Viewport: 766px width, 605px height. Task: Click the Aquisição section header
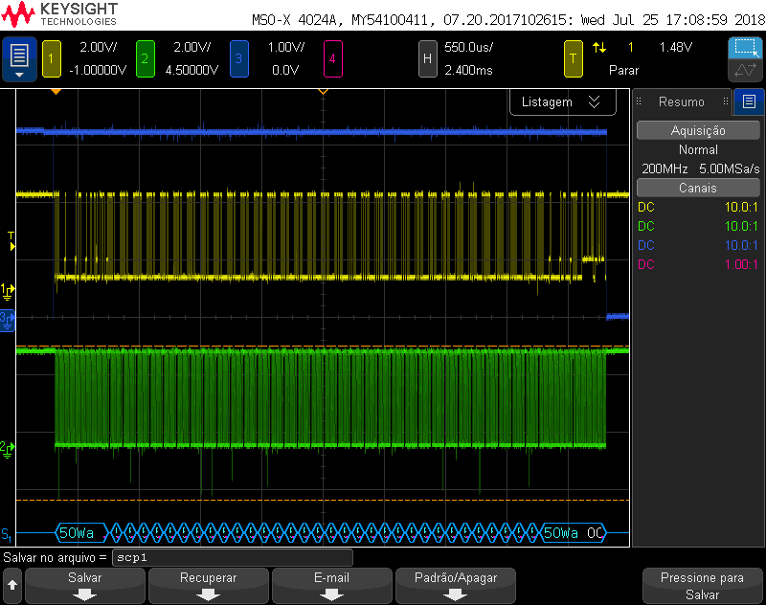tap(698, 131)
